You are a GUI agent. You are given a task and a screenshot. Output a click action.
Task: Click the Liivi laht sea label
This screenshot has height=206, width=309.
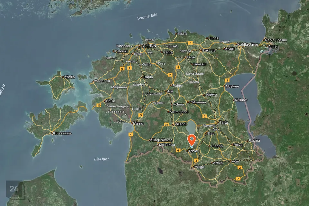pos(101,159)
